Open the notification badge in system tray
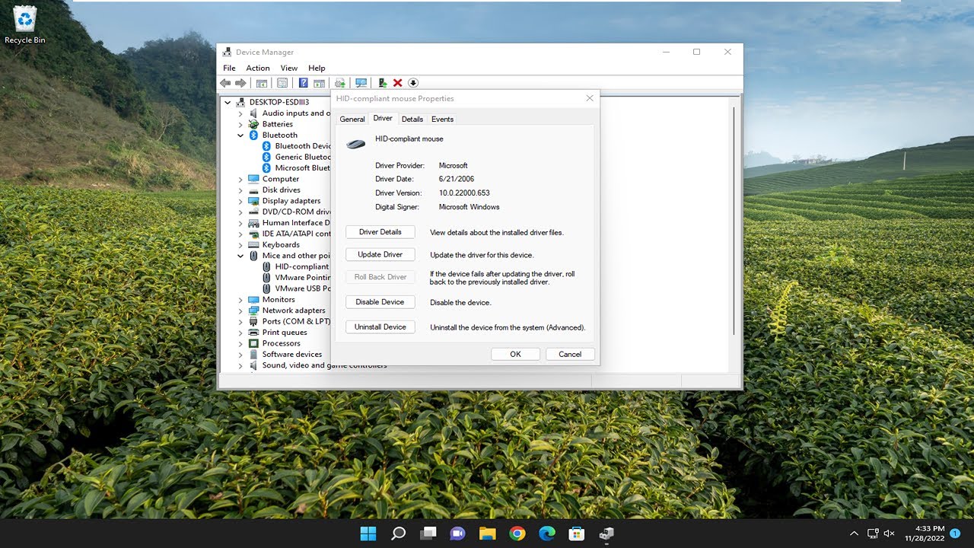This screenshot has width=974, height=548. point(955,534)
